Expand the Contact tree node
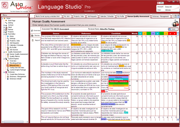The height and width of the screenshot is (127, 180). (4, 25)
